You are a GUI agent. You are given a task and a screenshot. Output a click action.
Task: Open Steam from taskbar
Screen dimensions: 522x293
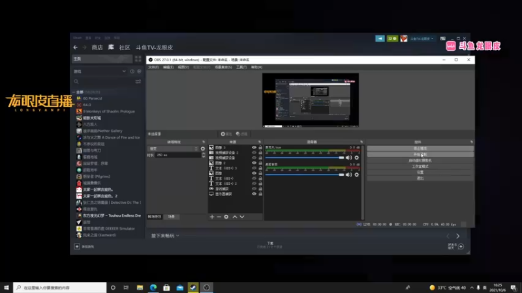point(193,287)
